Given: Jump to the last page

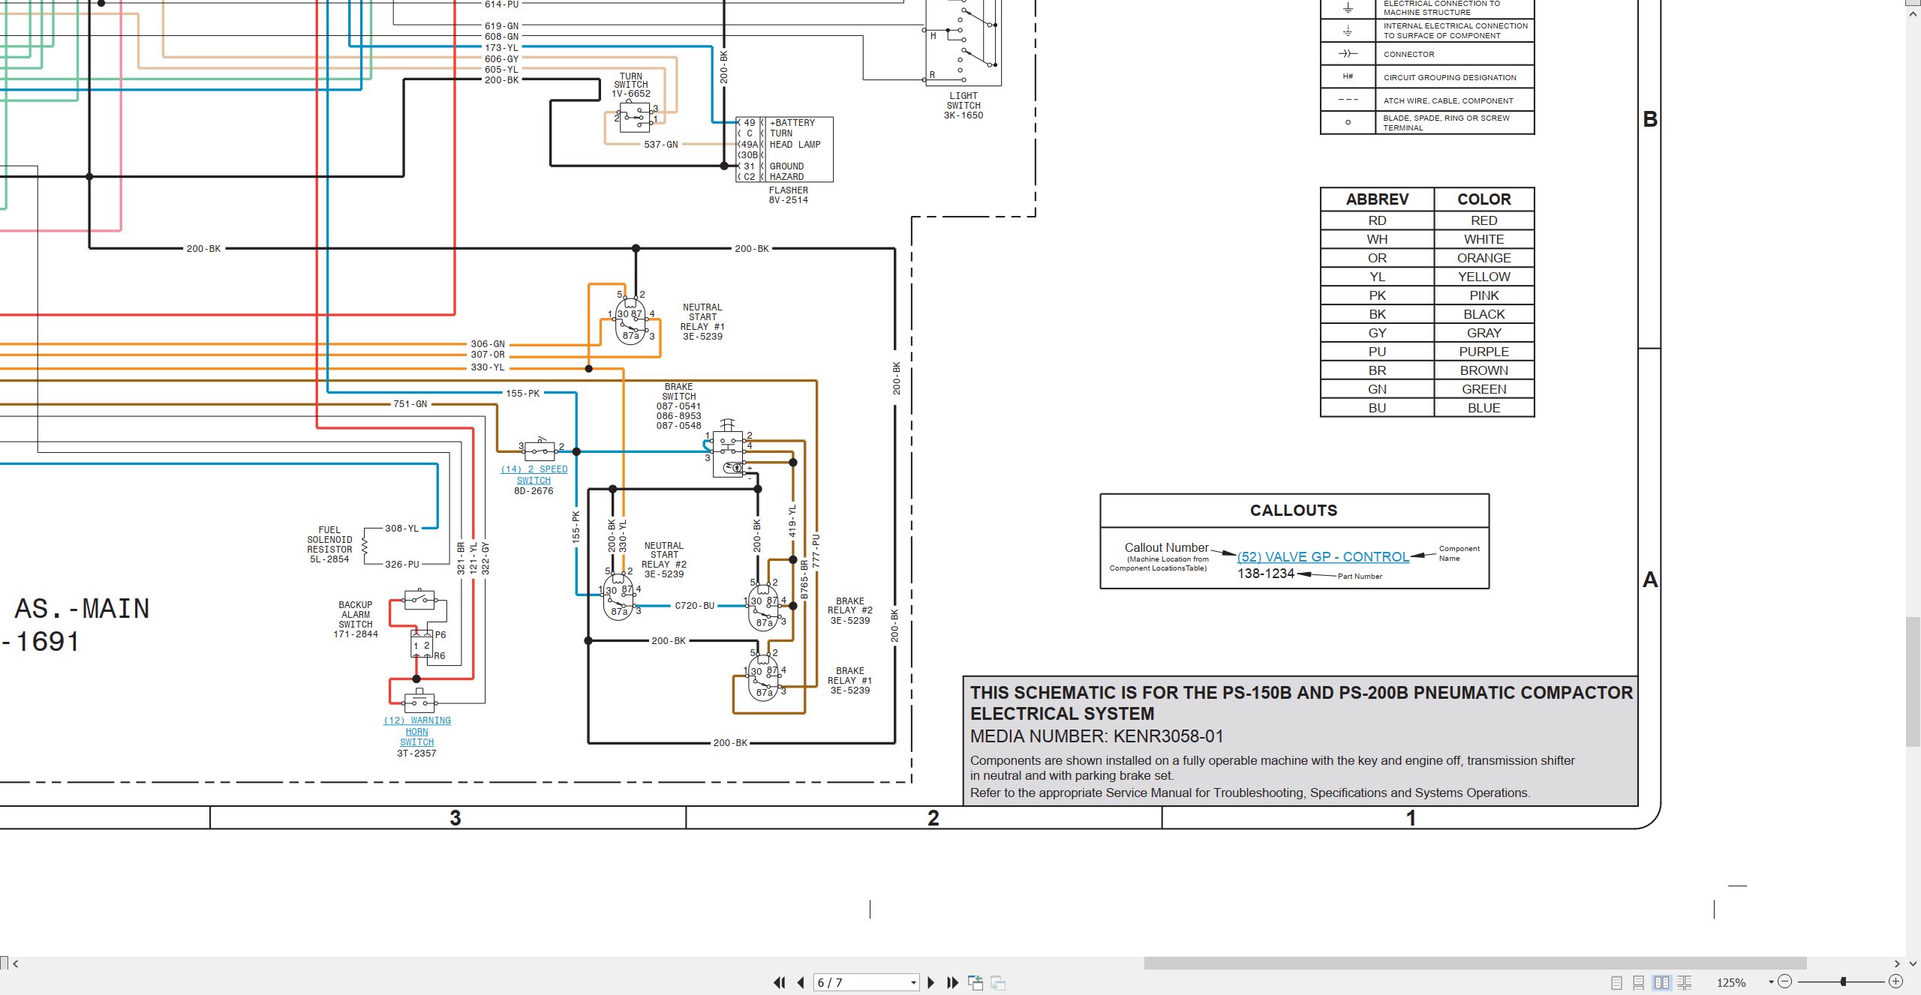Looking at the screenshot, I should tap(953, 982).
